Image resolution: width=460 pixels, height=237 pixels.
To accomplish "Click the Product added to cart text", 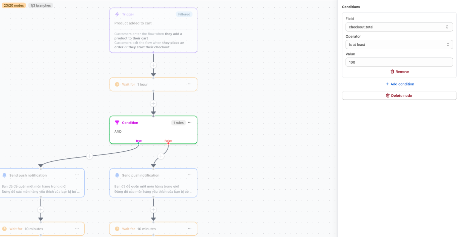I will [x=133, y=23].
